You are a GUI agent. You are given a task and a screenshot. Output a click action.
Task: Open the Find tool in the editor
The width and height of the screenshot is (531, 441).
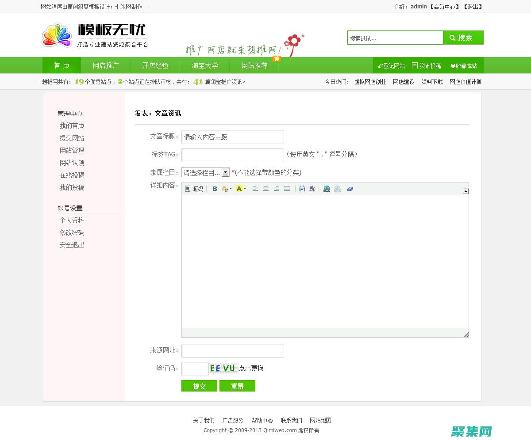click(302, 189)
